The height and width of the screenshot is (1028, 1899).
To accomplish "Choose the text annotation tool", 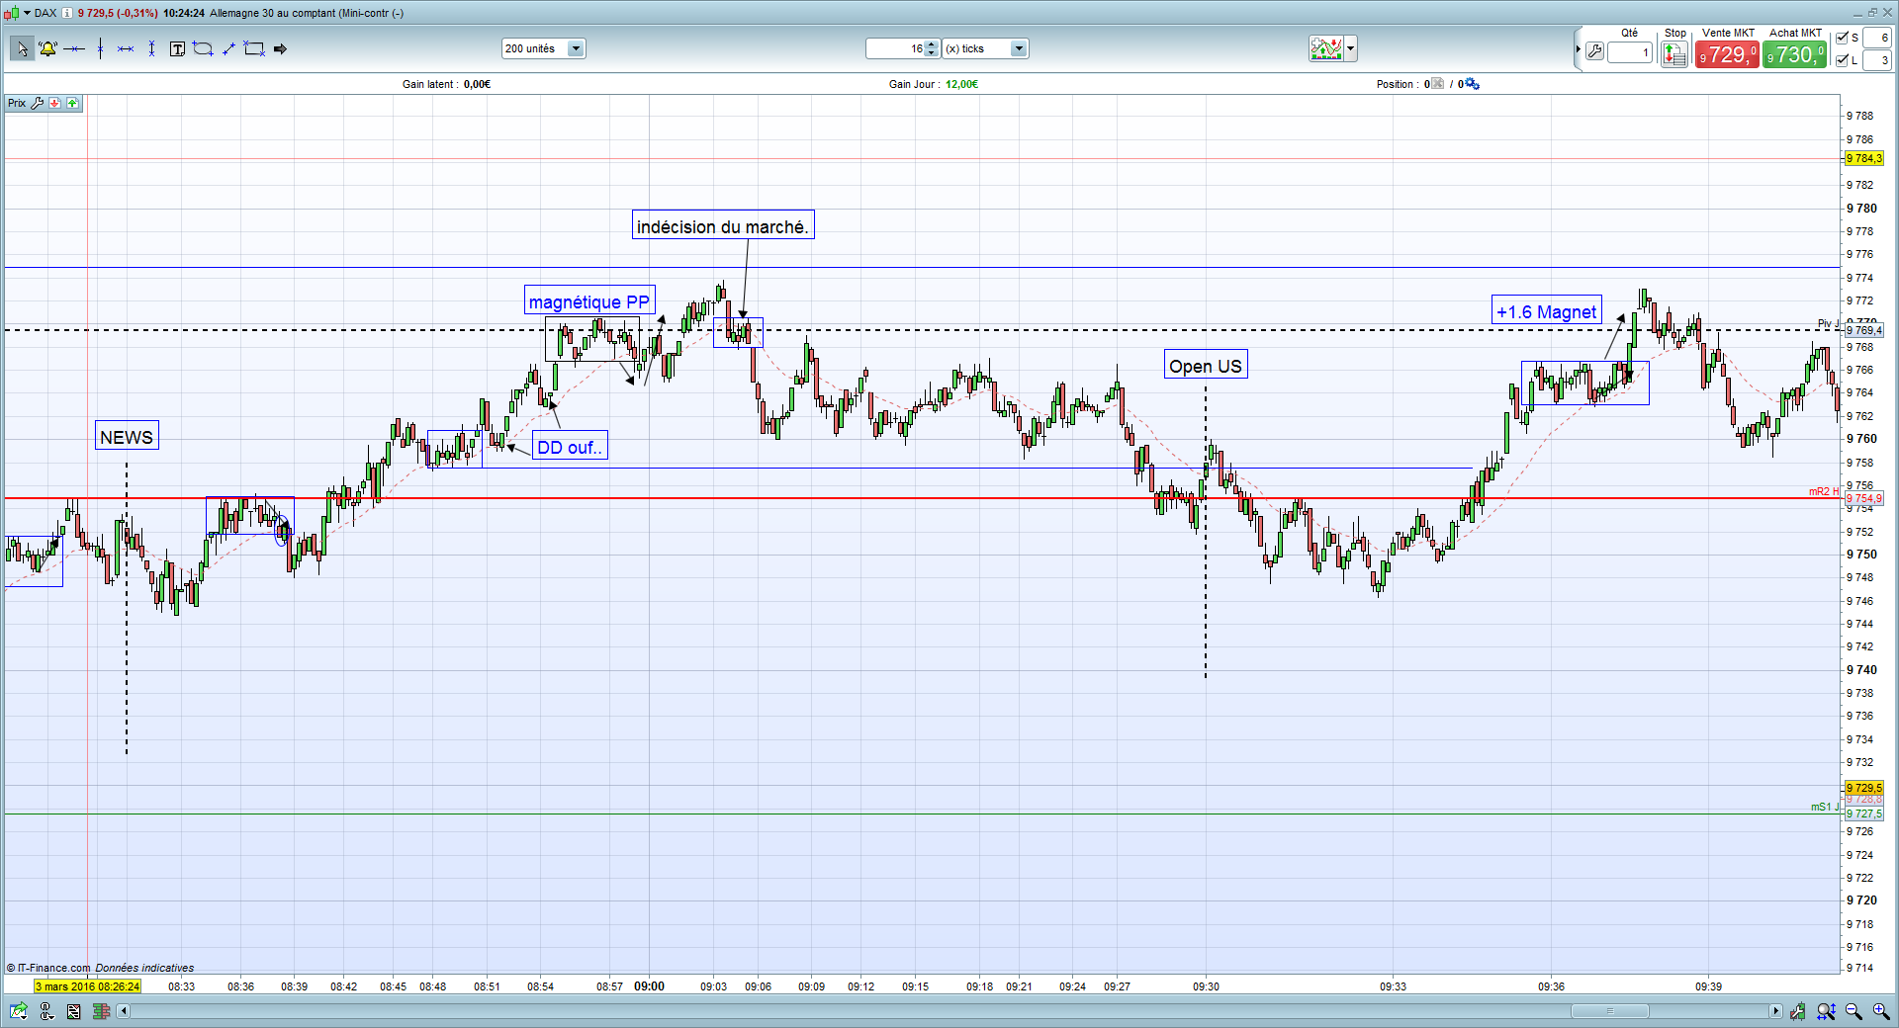I will [x=177, y=48].
